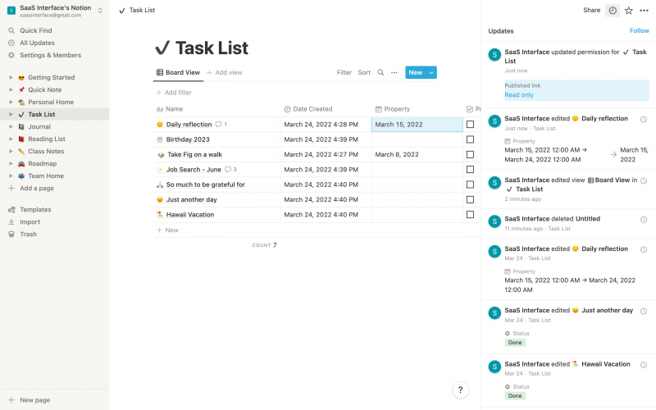
Task: Click the COUNT 7 summary
Action: point(264,245)
